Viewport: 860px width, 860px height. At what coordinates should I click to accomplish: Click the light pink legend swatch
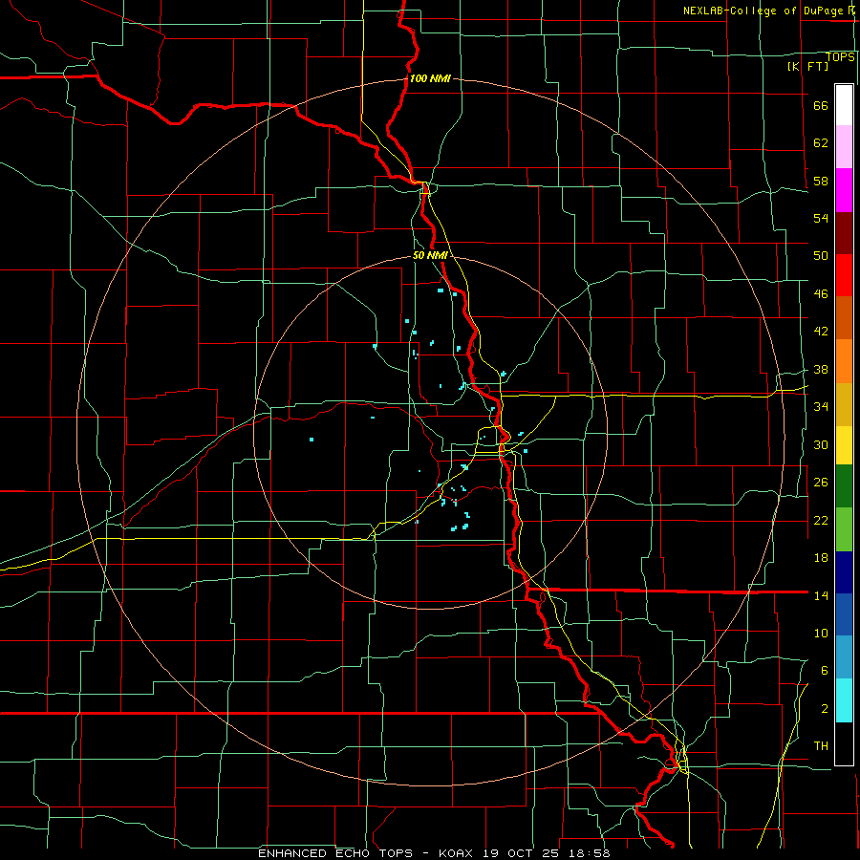click(844, 147)
